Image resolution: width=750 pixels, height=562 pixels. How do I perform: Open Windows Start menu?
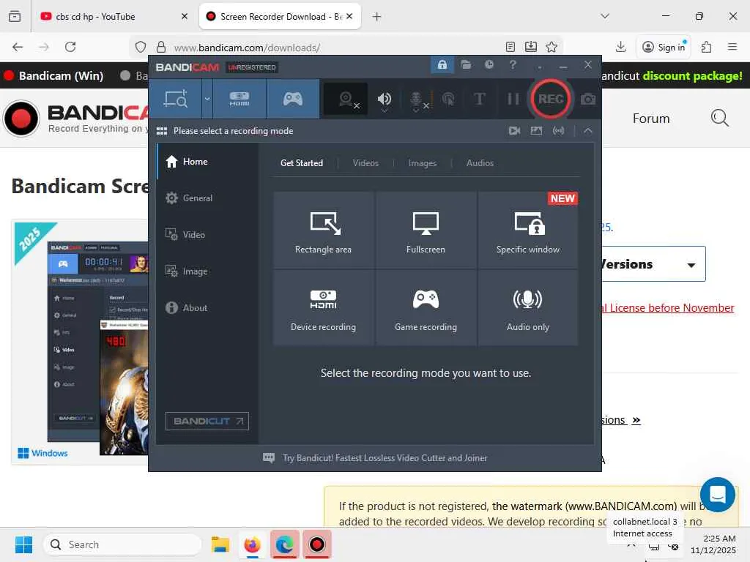coord(23,544)
